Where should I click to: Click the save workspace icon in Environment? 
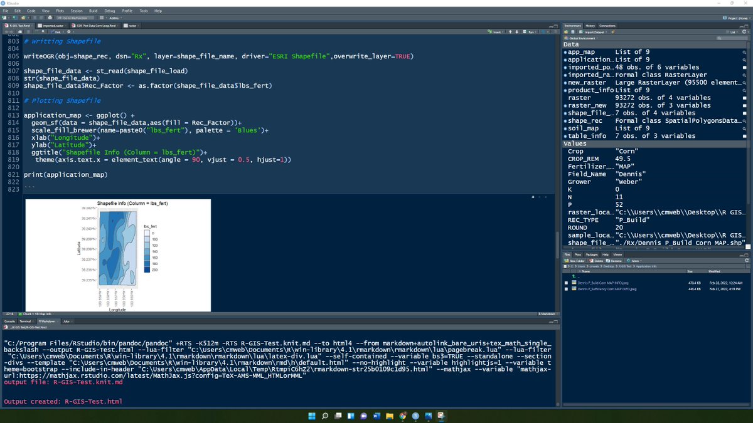point(573,32)
